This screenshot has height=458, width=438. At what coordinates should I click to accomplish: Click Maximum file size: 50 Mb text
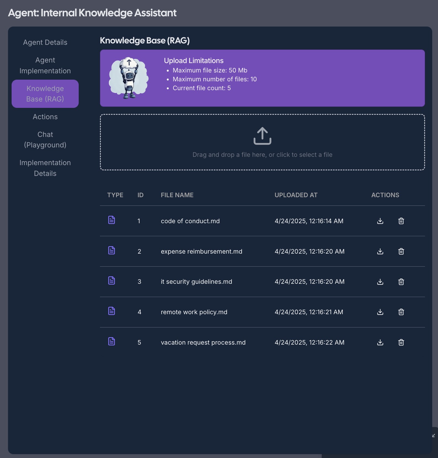(210, 70)
